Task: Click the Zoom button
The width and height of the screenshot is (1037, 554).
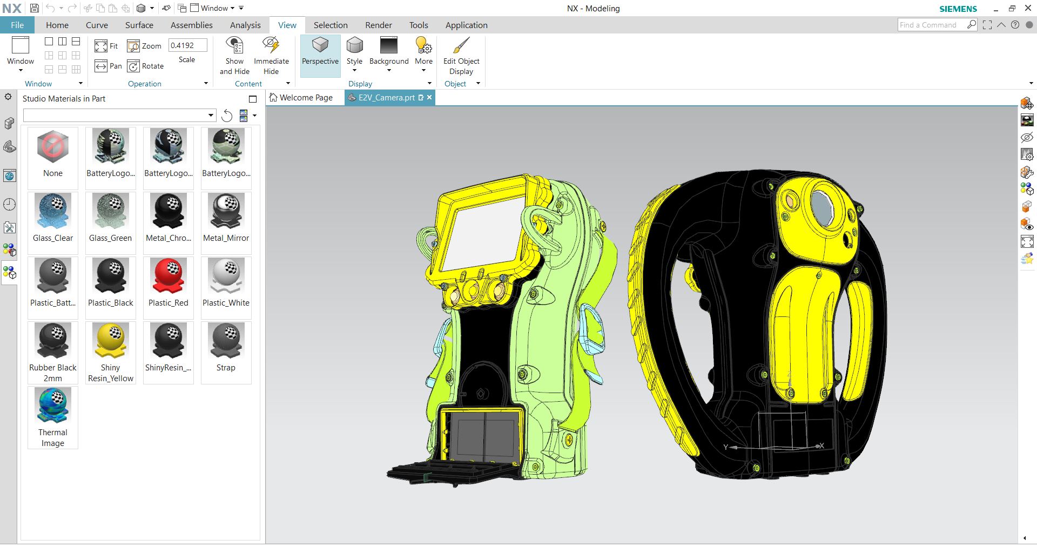Action: tap(144, 46)
